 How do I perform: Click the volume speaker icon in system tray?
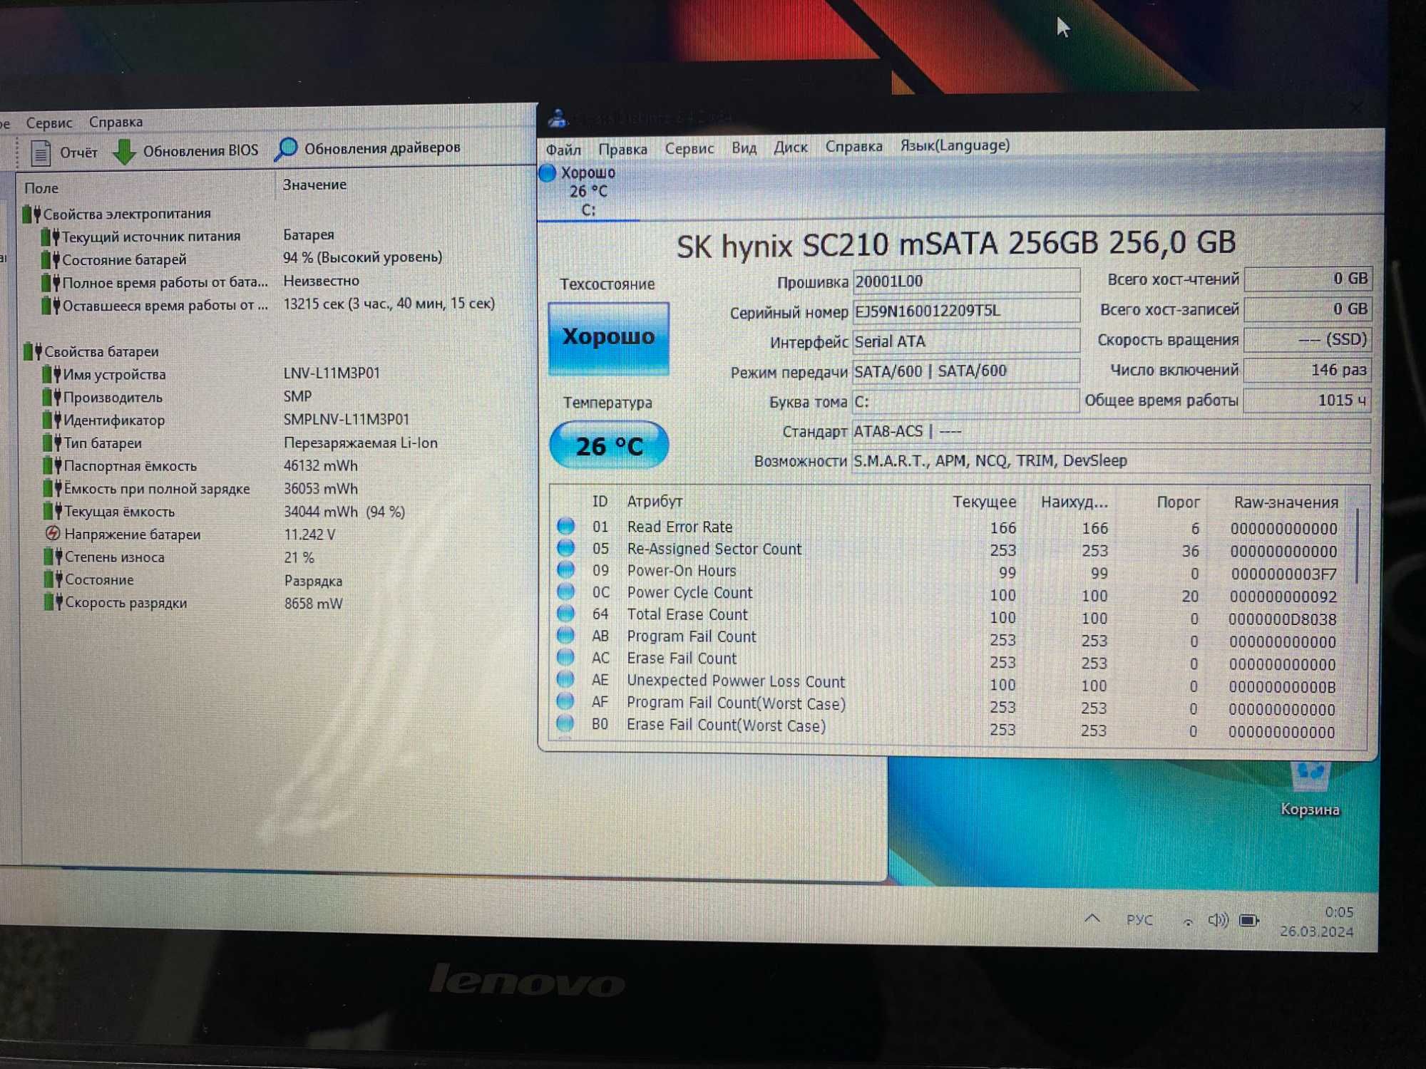click(x=1218, y=920)
